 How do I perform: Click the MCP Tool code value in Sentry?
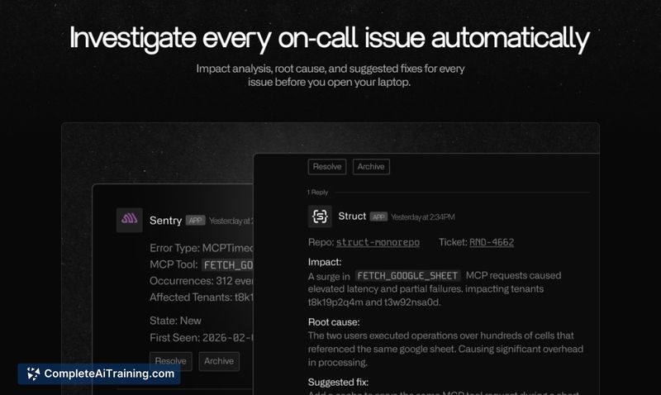tap(228, 264)
